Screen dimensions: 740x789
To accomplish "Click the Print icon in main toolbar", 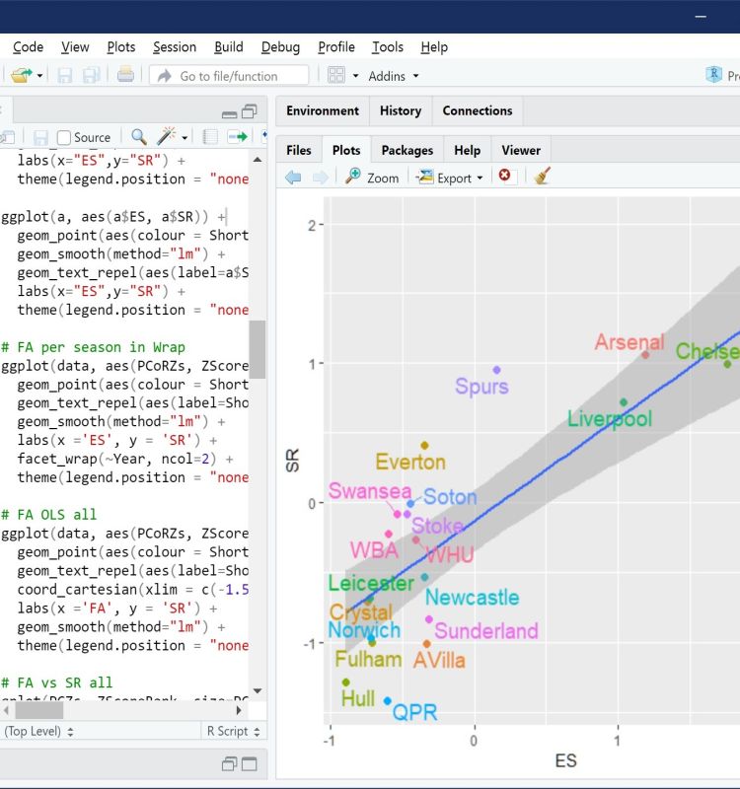I will (125, 75).
